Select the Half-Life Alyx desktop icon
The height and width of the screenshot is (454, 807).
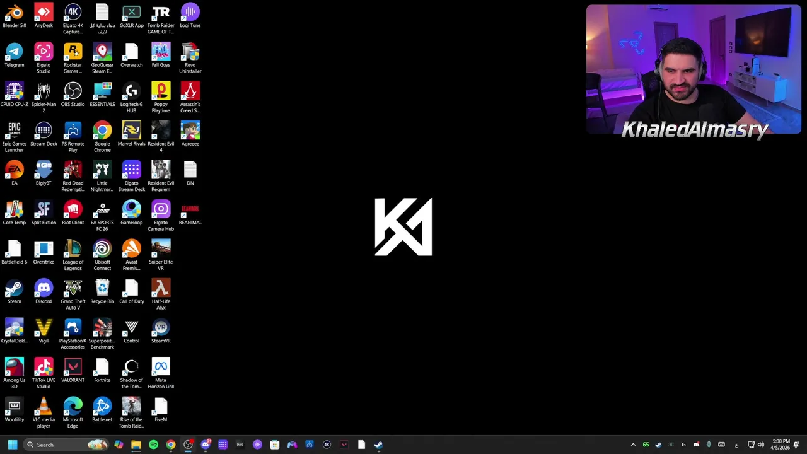(x=161, y=294)
